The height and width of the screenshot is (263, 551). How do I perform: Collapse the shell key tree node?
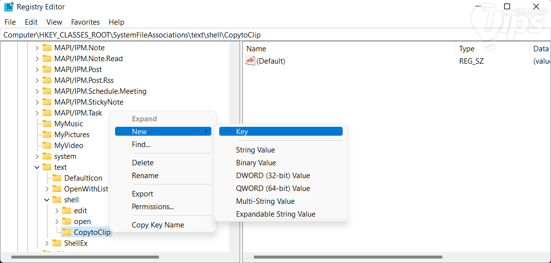(x=47, y=200)
